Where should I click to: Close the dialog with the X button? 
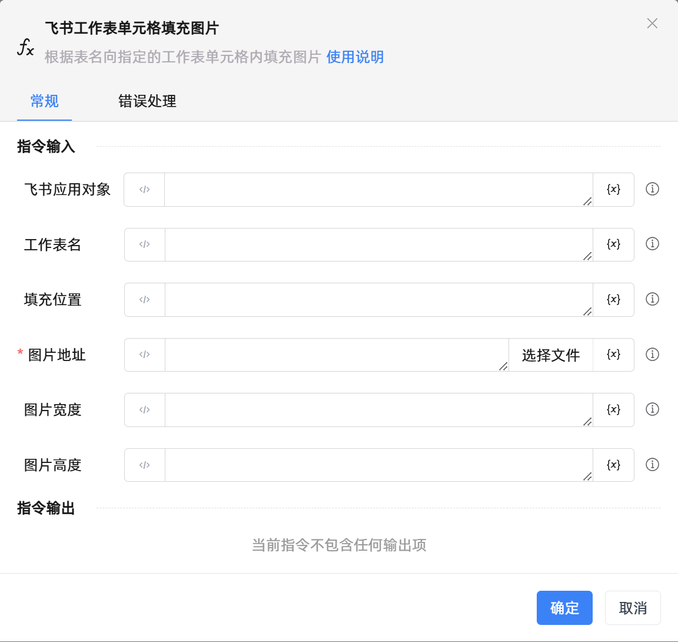click(x=652, y=24)
